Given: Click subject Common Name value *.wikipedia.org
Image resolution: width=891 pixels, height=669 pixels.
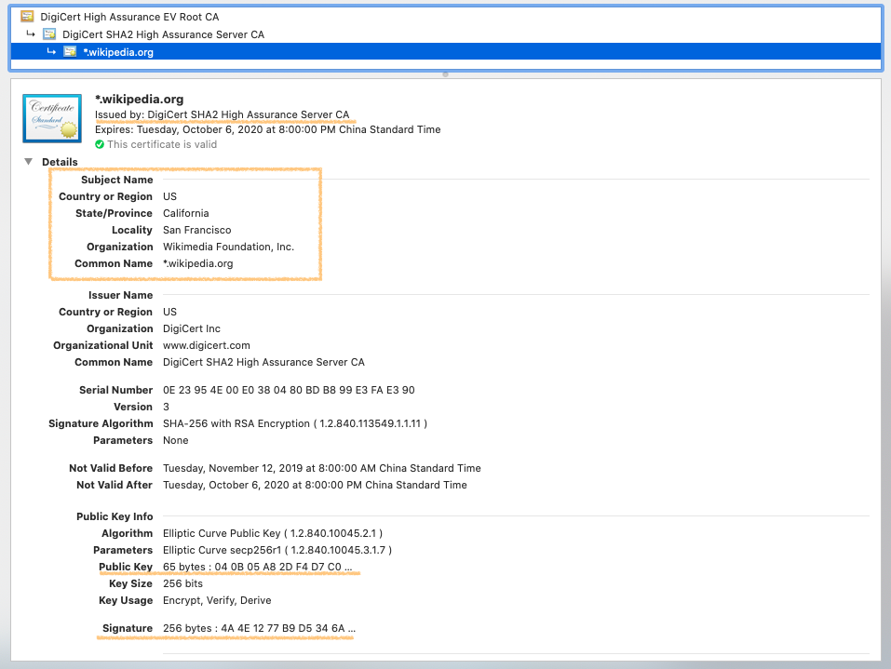Looking at the screenshot, I should click(x=198, y=263).
